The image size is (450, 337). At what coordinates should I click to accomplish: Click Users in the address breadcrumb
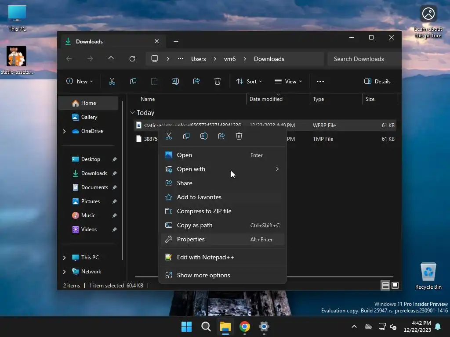pyautogui.click(x=198, y=59)
